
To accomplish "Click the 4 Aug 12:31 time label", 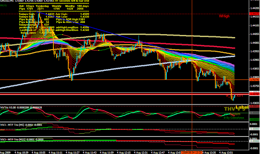I will click(x=141, y=152).
